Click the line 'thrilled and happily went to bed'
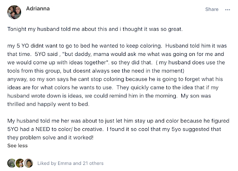This screenshot has height=171, width=238. coord(48,104)
